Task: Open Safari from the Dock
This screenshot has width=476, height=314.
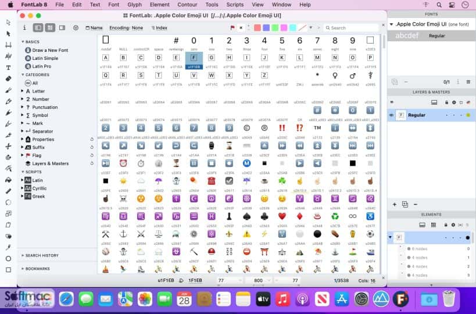Action: (66, 299)
